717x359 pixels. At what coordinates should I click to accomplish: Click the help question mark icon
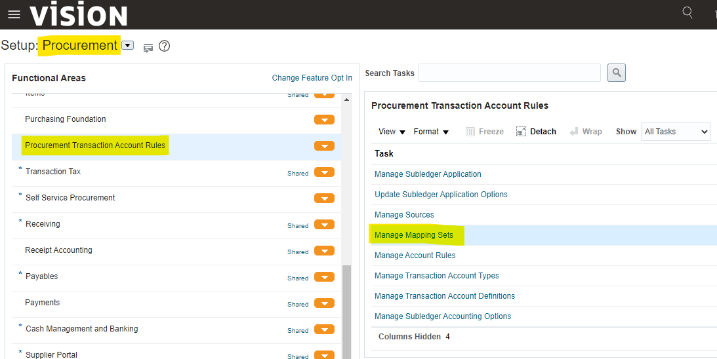[165, 46]
